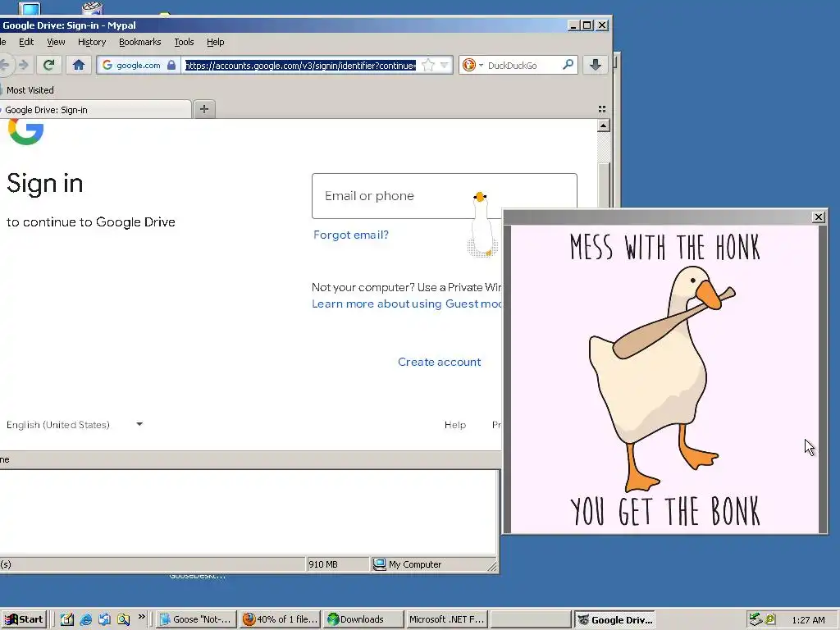
Task: Go to the browser Home page icon
Action: [x=79, y=65]
